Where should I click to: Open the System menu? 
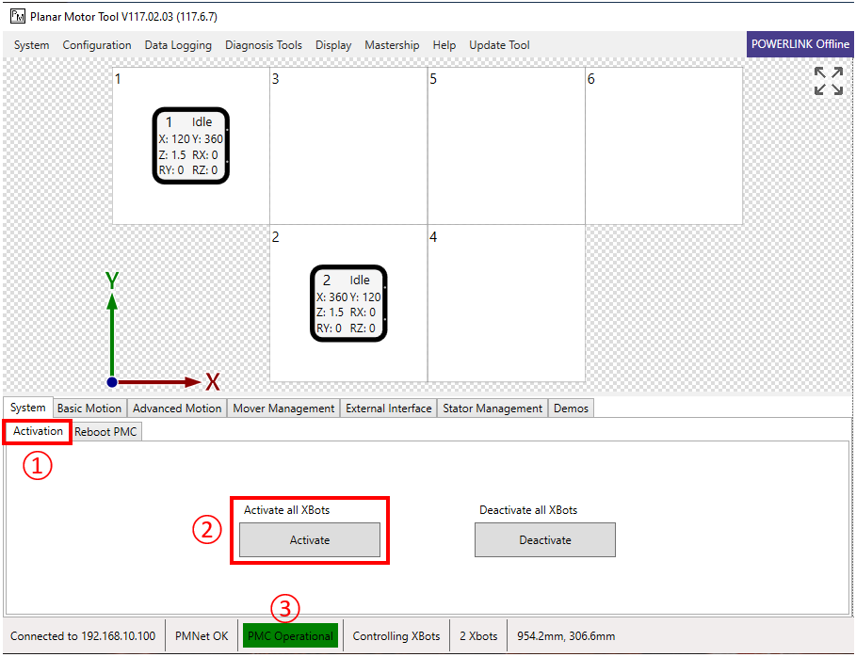tap(32, 45)
